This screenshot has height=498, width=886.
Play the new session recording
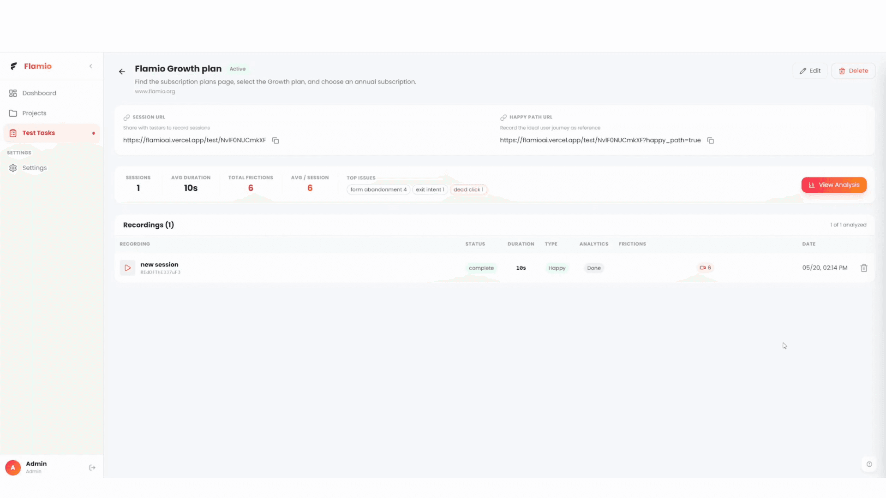pos(127,268)
